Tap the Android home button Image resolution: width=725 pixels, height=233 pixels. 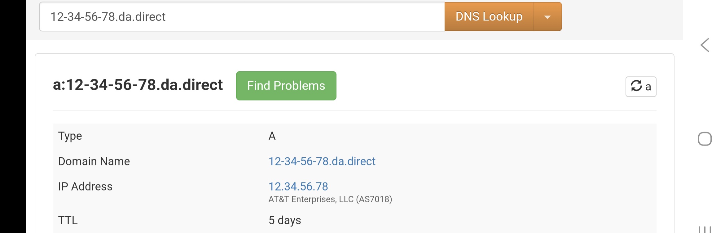coord(705,139)
